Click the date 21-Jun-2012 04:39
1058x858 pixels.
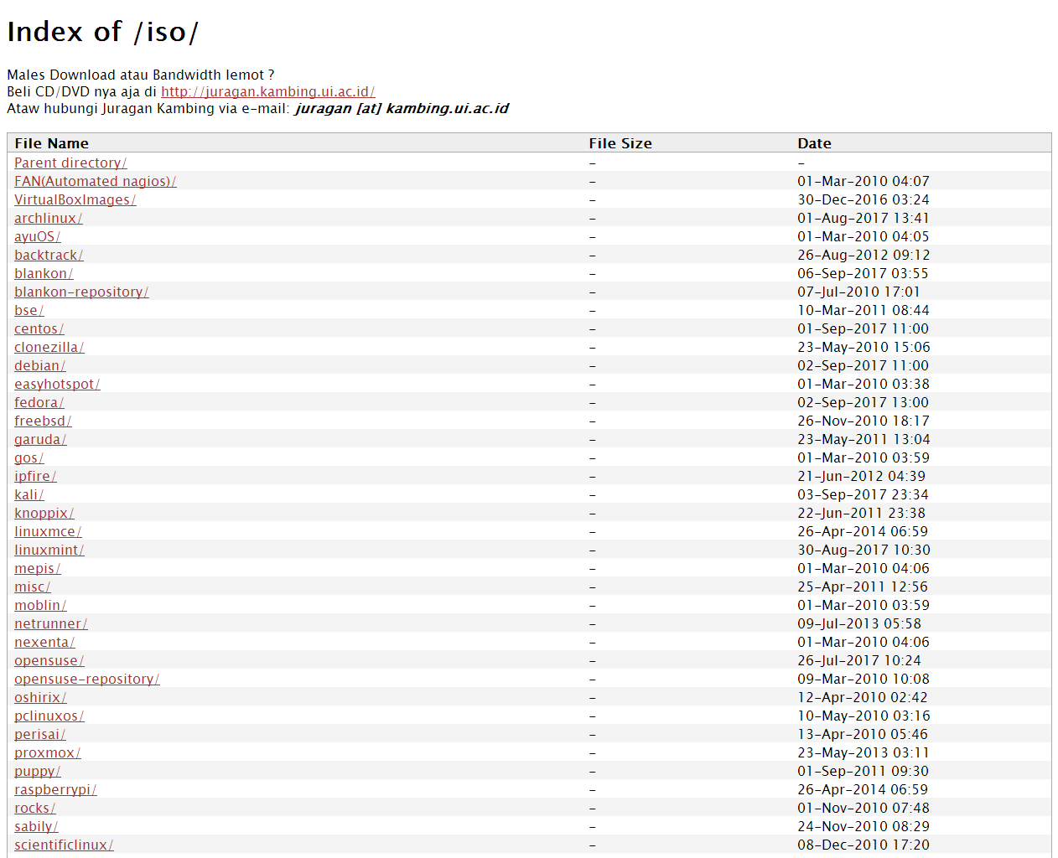861,476
